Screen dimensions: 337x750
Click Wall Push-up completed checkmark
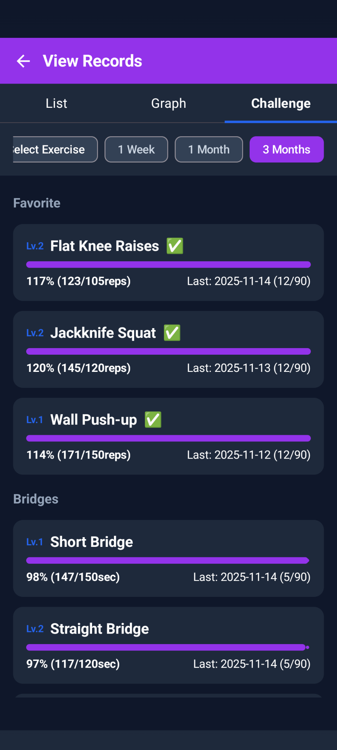pos(153,420)
